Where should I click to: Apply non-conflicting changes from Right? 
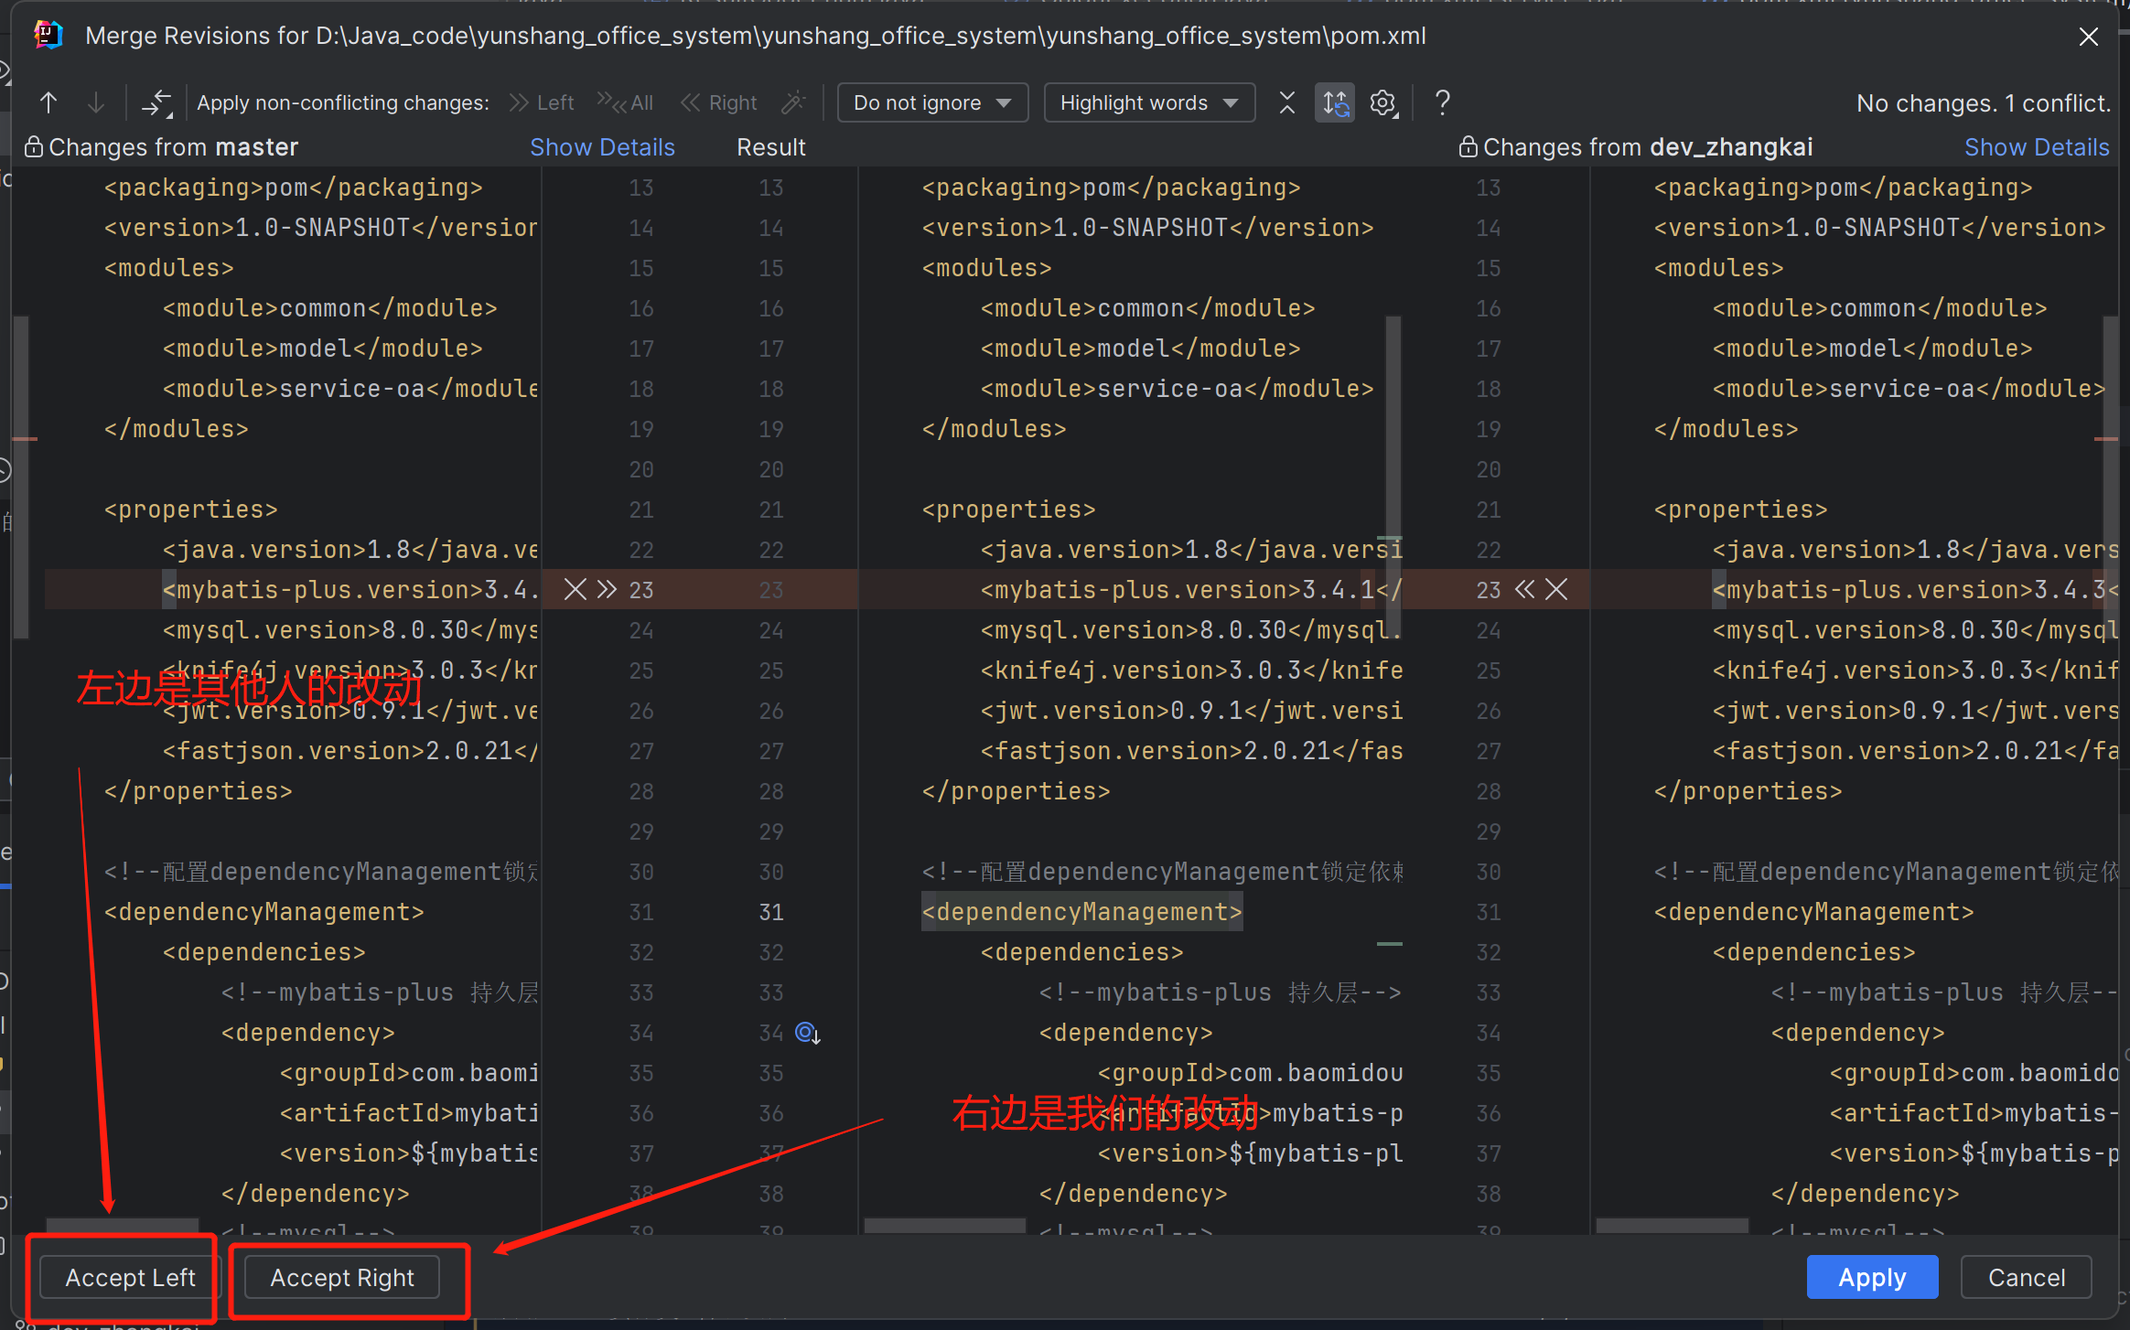pyautogui.click(x=719, y=102)
